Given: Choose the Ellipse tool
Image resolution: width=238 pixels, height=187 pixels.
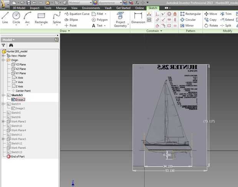Looking at the screenshot, I should 71,20.
